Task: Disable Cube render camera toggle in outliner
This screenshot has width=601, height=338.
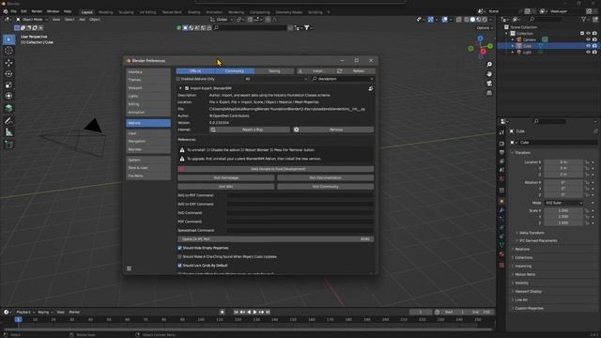Action: (594, 46)
